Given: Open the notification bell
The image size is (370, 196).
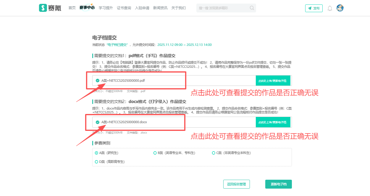Looking at the screenshot, I should point(330,8).
